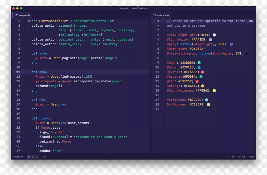Click line number 19 in sample.rb gutter

coord(18,114)
